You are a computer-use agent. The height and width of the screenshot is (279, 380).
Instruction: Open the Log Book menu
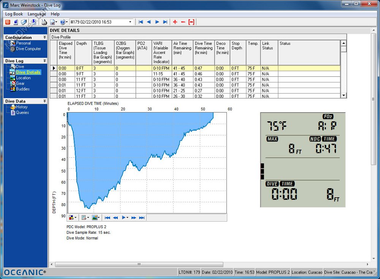(x=14, y=14)
